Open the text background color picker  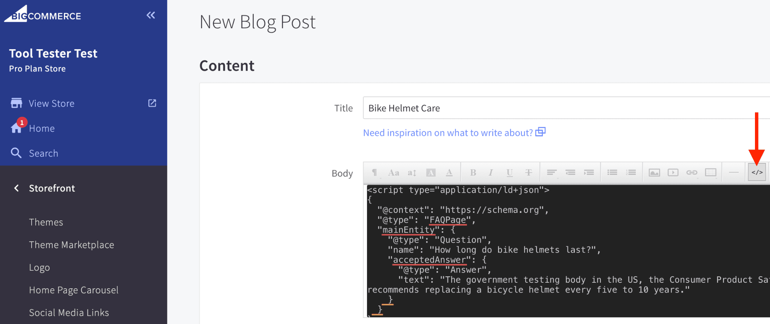tap(430, 172)
